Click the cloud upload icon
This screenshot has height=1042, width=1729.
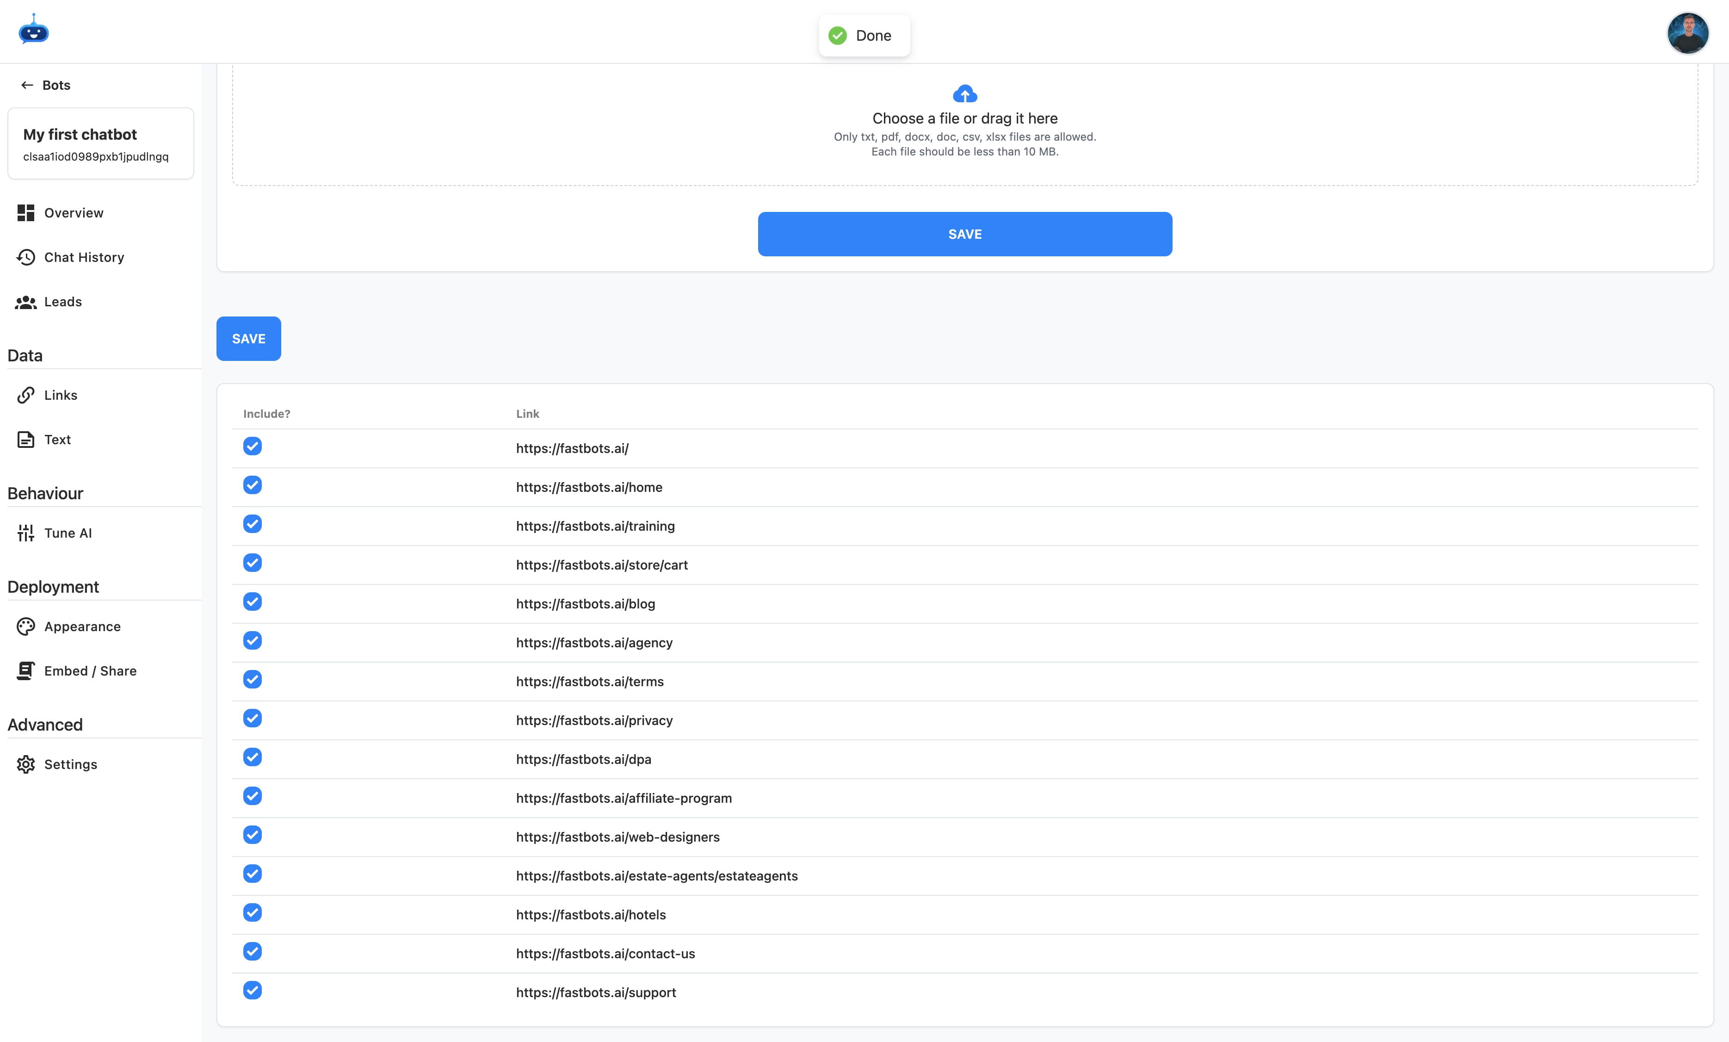click(965, 93)
